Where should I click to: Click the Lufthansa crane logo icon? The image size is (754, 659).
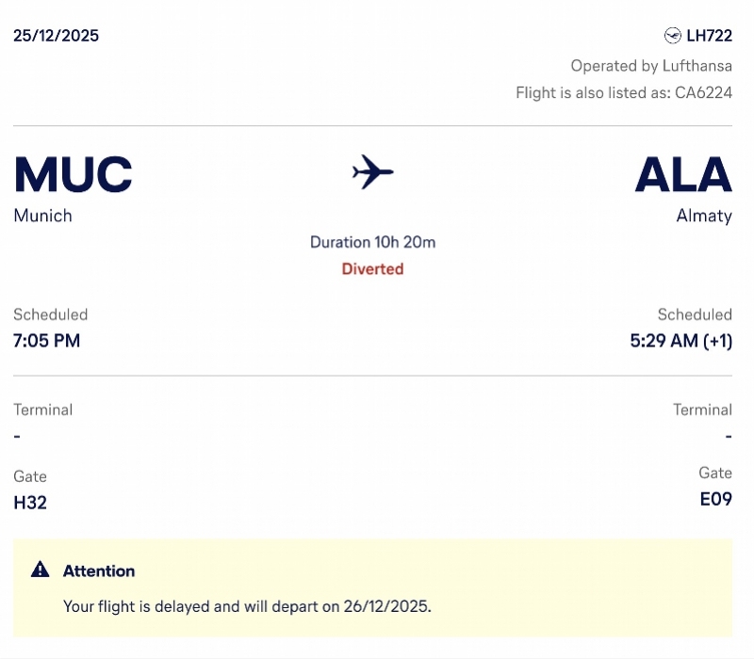[672, 36]
